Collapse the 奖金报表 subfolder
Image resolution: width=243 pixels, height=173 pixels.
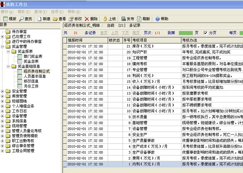point(8,52)
